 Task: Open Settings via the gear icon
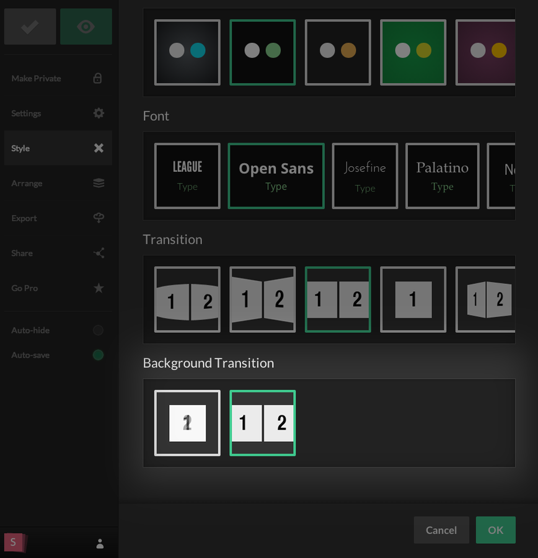point(99,113)
